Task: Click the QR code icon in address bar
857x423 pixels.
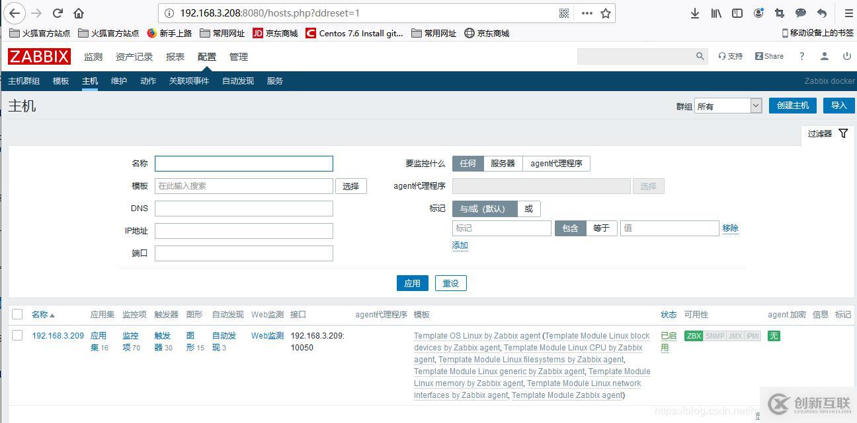Action: [x=564, y=13]
